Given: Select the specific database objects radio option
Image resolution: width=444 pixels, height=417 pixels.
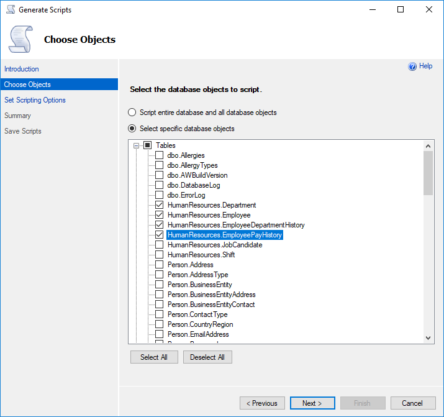Looking at the screenshot, I should pyautogui.click(x=132, y=129).
